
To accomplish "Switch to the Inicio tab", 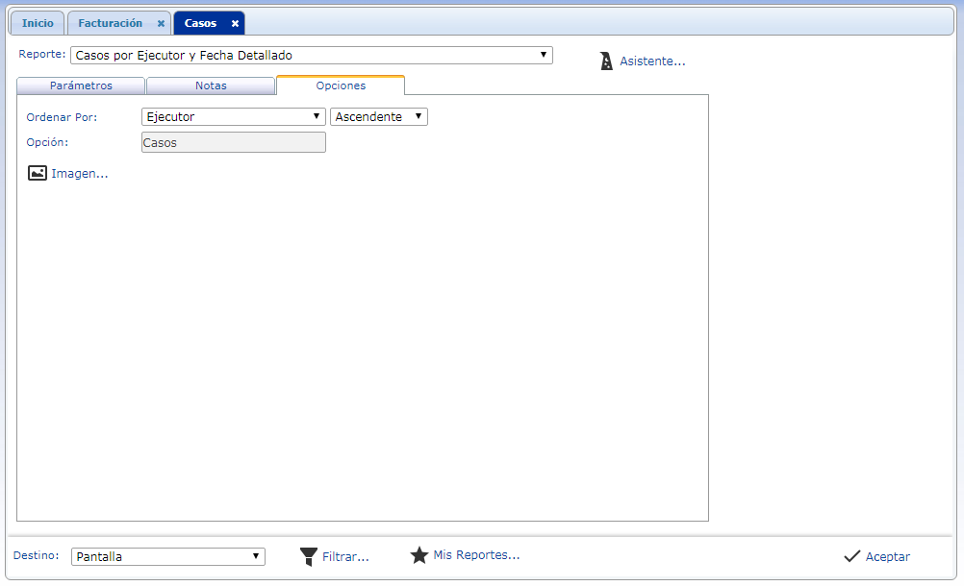I will click(38, 23).
